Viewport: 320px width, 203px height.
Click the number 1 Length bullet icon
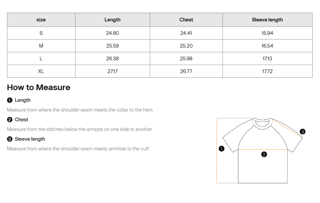tap(10, 100)
